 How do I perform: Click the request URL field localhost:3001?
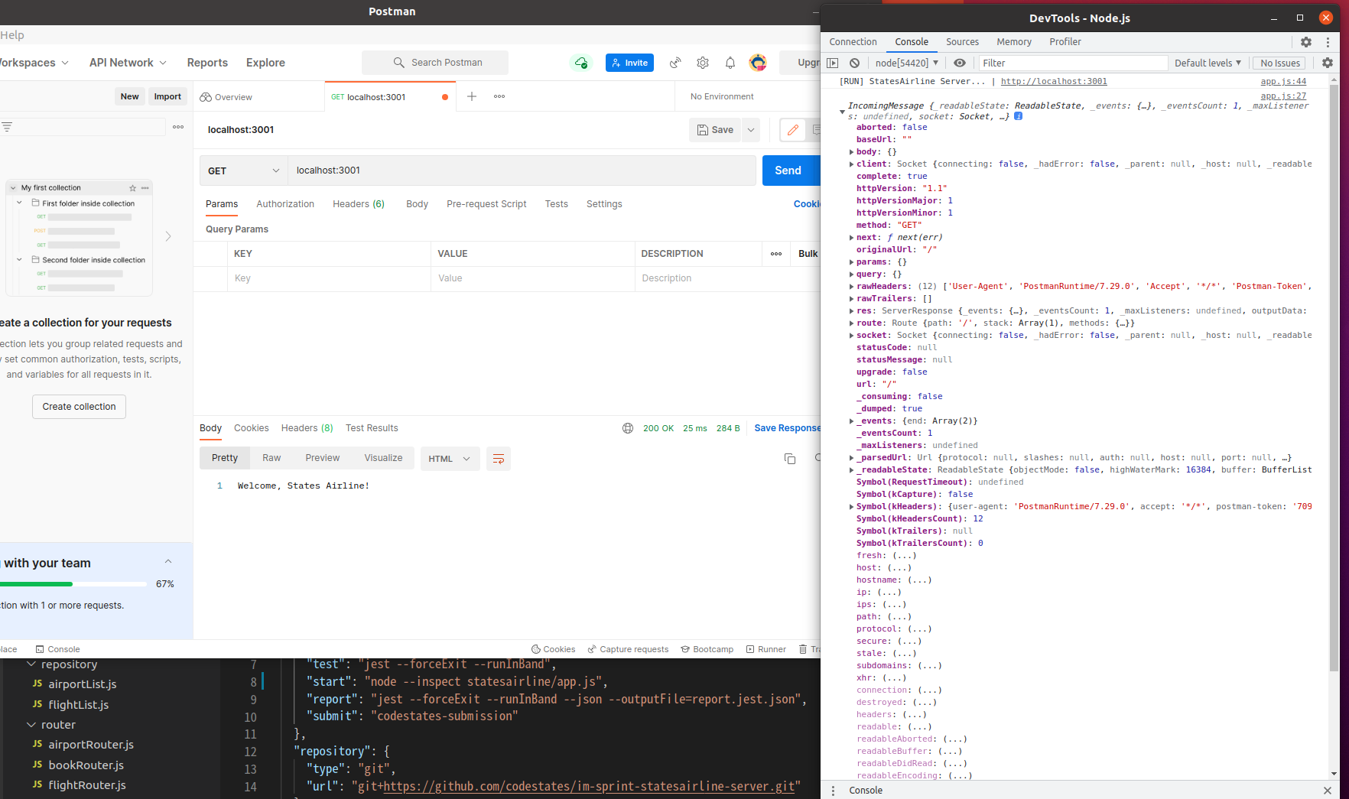click(522, 171)
